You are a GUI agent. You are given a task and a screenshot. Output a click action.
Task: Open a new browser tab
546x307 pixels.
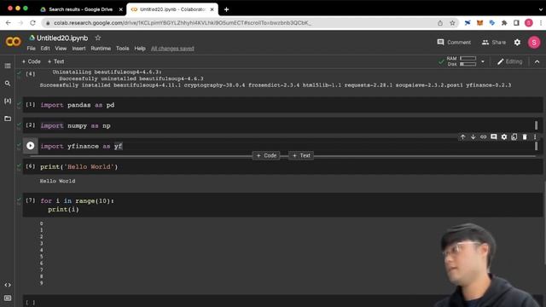coord(226,9)
